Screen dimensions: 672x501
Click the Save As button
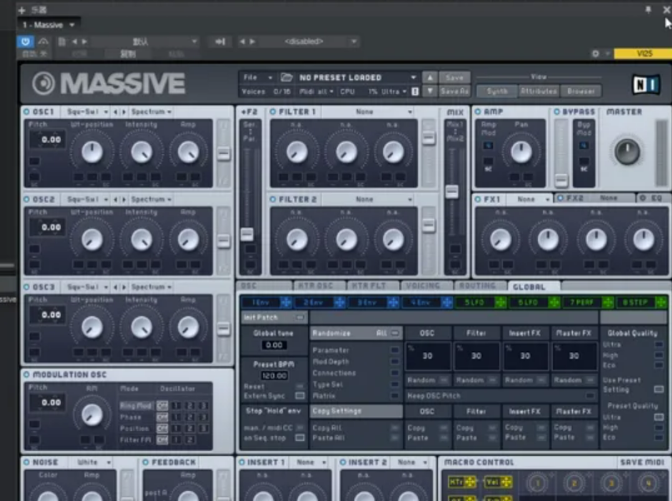point(455,92)
